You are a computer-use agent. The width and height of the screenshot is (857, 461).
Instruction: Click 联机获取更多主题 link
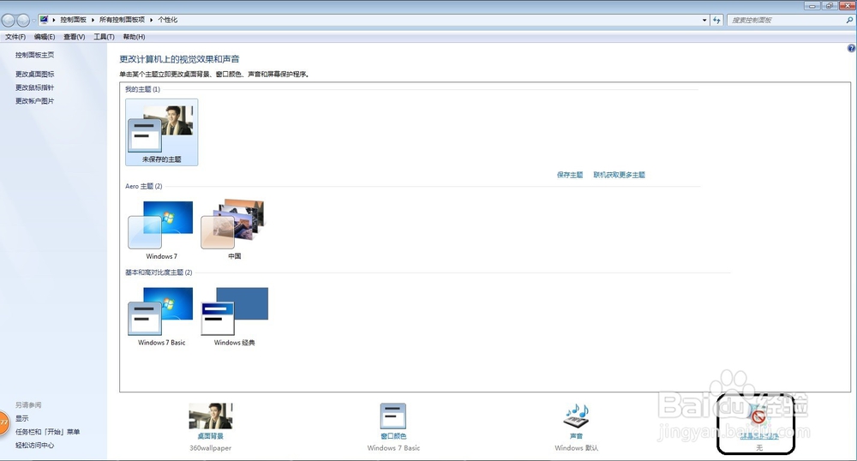tap(620, 175)
